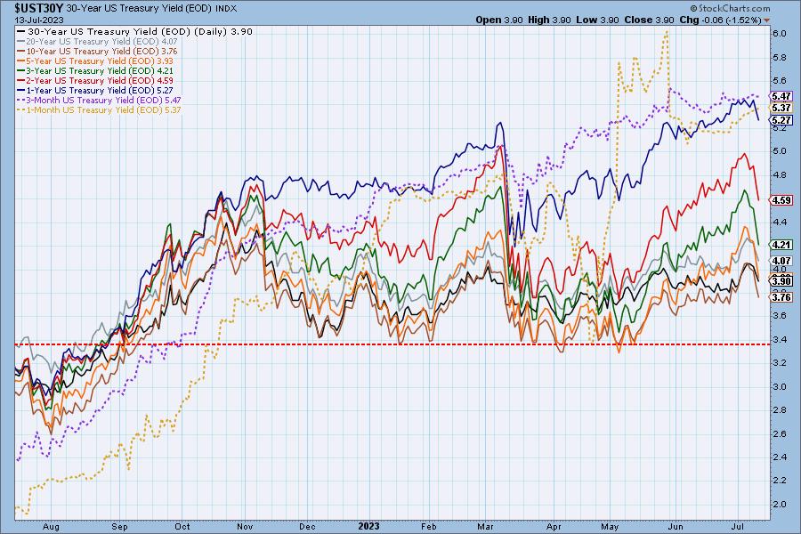Click the 5.47 value tag on price axis
The image size is (801, 534).
pyautogui.click(x=781, y=96)
